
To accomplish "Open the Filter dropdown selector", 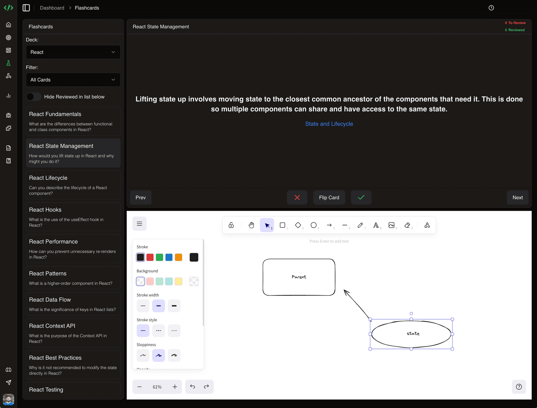I will pos(73,80).
